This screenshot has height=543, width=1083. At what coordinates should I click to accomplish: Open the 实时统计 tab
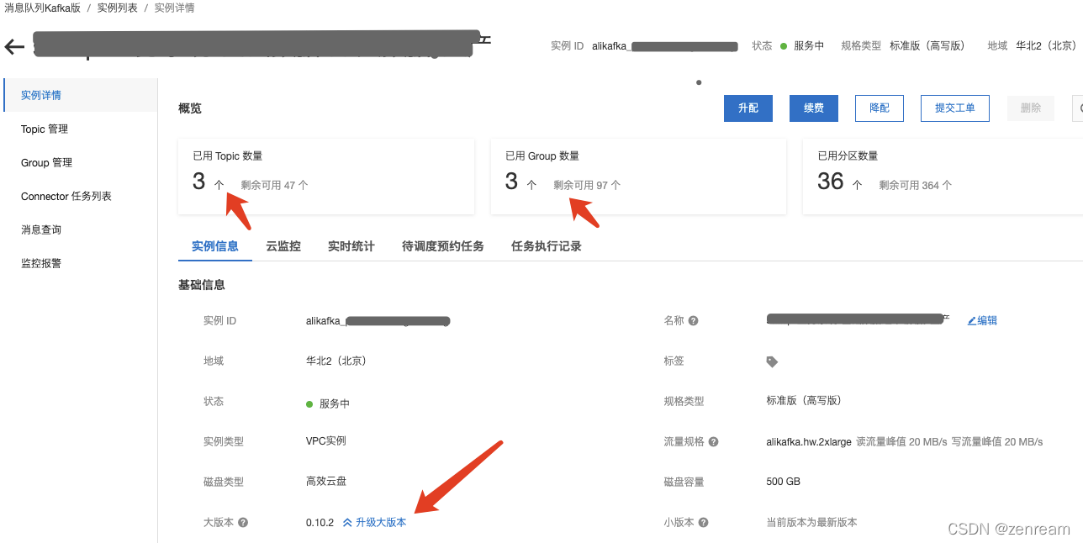point(351,245)
